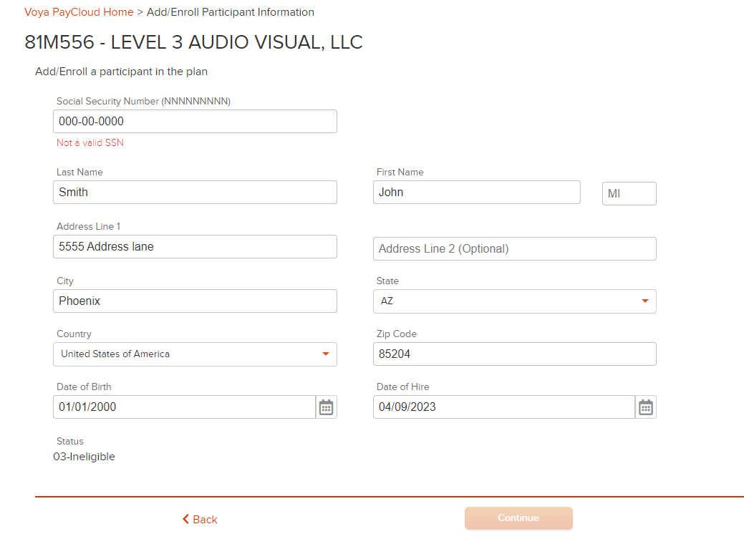
Task: Expand the Country dropdown list
Action: pos(195,354)
